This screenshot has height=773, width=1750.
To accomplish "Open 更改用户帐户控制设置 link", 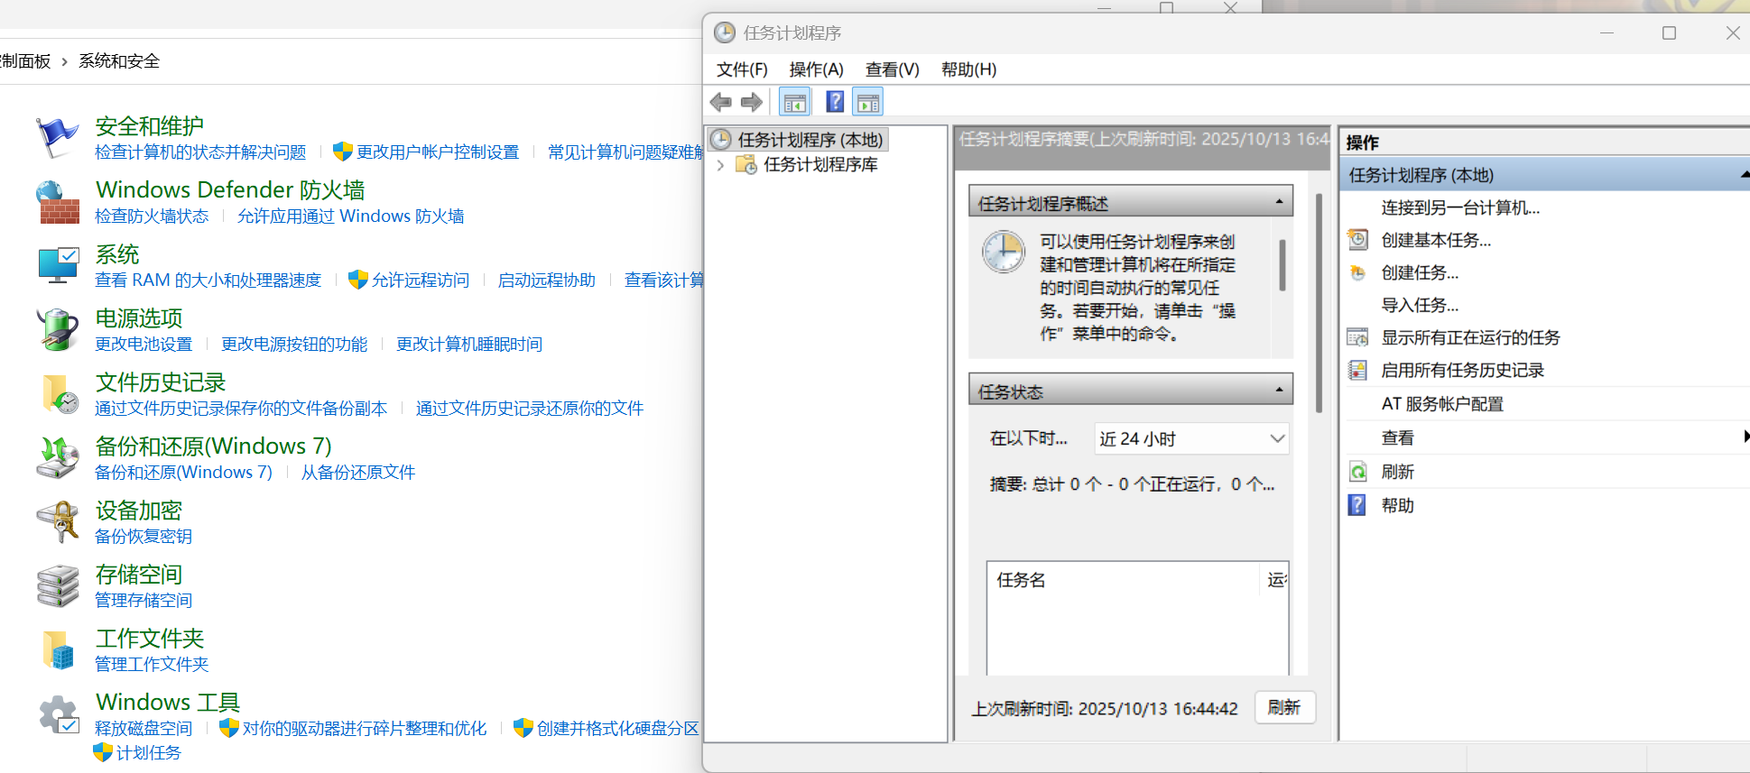I will 438,152.
